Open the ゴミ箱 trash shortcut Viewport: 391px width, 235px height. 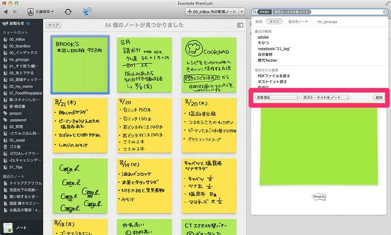coord(15,147)
